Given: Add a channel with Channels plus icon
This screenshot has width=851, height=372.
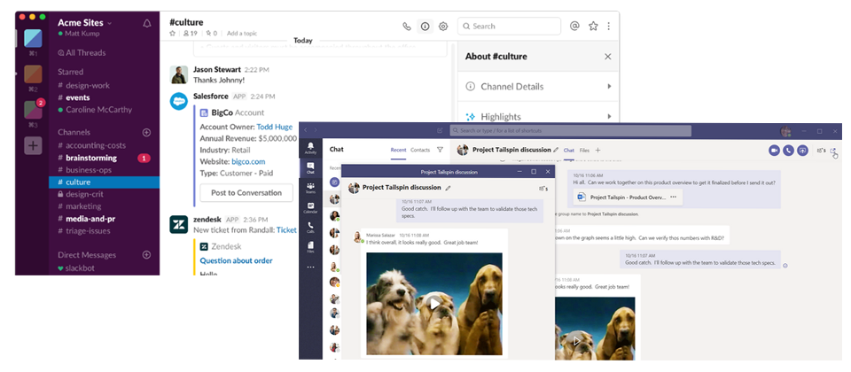Looking at the screenshot, I should [x=146, y=132].
